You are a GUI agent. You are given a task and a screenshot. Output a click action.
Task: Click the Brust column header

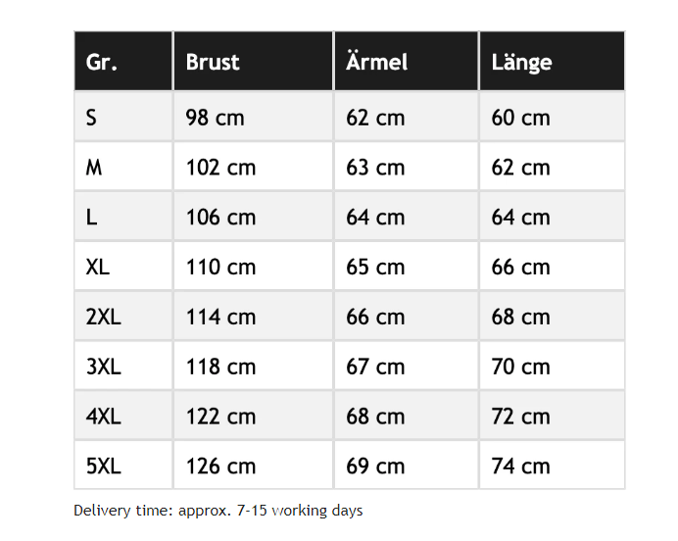click(213, 62)
